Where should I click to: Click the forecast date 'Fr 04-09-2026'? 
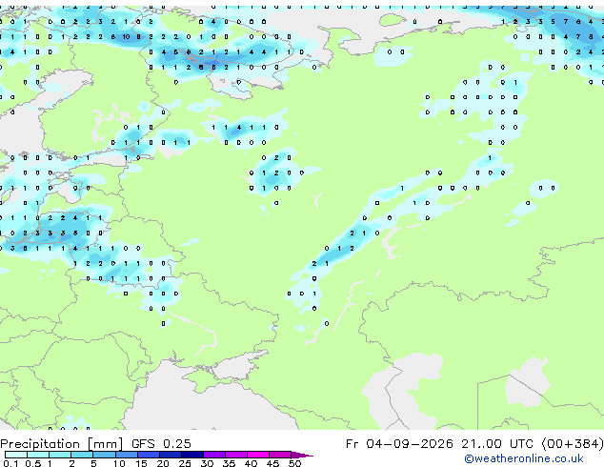399,444
